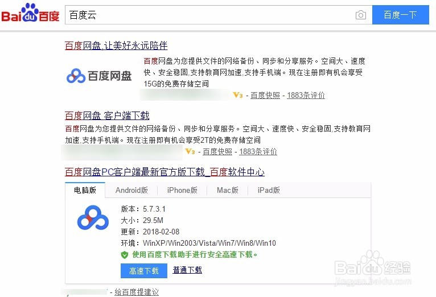The image size is (436, 297).
Task: Click version text 5.7.3.1
Action: click(x=154, y=209)
